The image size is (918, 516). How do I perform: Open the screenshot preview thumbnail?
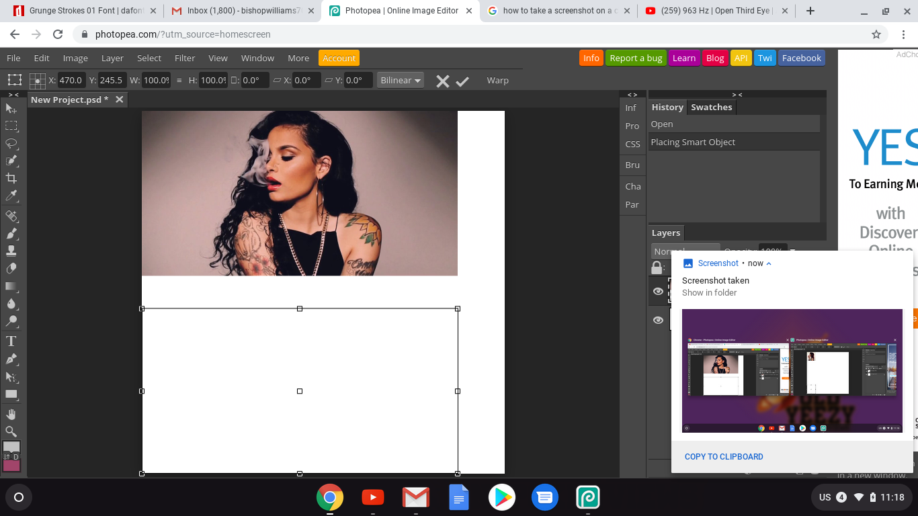tap(792, 371)
